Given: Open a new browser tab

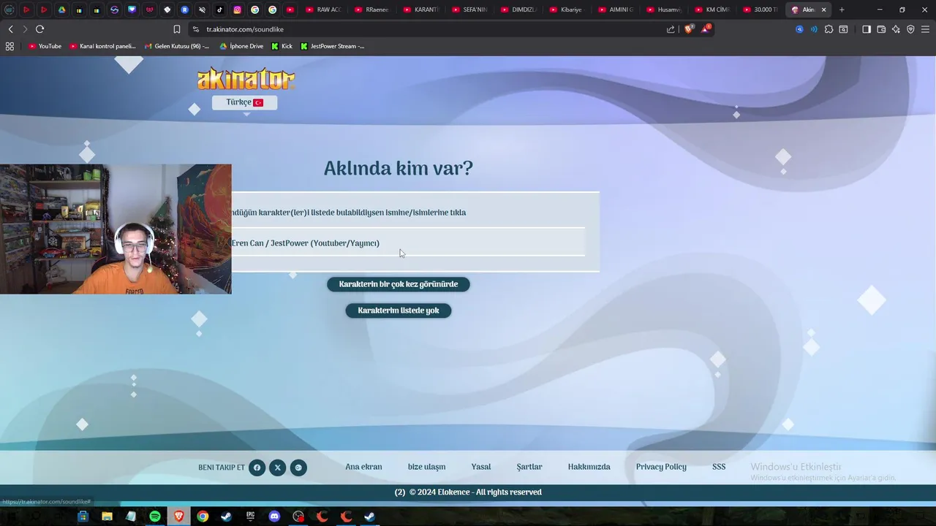Looking at the screenshot, I should pos(842,9).
